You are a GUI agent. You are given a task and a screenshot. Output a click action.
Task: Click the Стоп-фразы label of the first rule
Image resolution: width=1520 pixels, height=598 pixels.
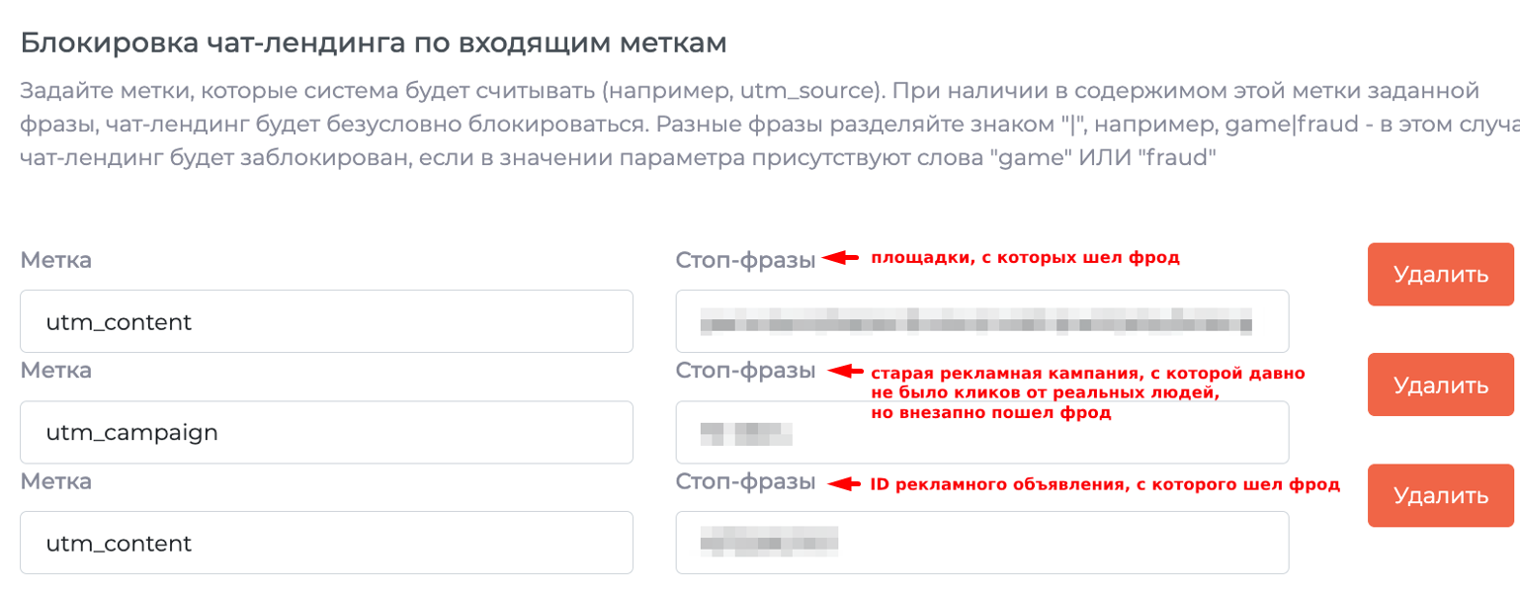[x=745, y=260]
